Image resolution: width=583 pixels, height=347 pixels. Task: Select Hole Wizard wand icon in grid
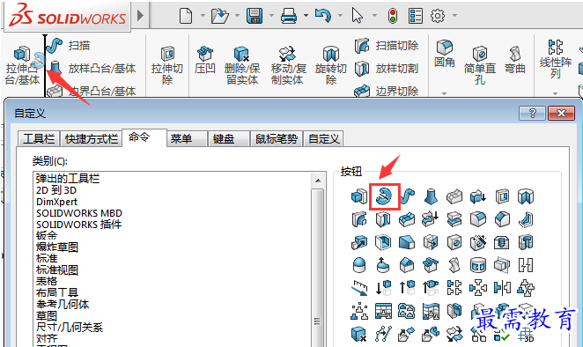478,242
